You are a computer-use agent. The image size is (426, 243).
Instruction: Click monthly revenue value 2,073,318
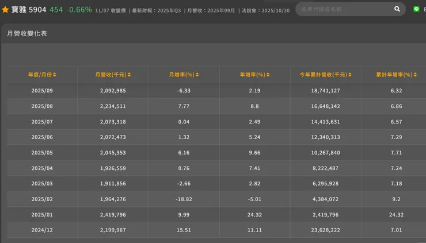click(x=113, y=122)
